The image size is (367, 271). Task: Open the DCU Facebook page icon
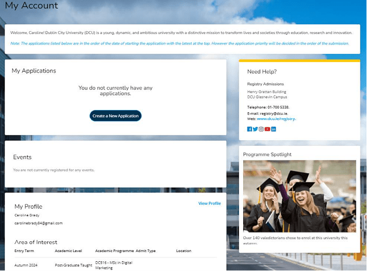(250, 129)
